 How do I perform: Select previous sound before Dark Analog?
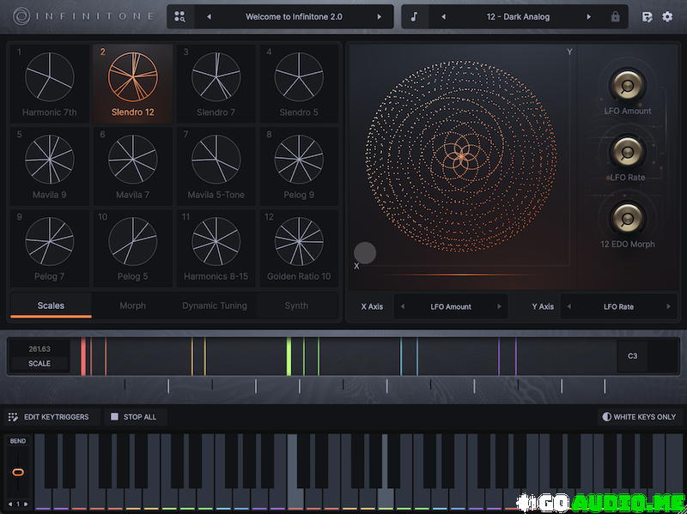(443, 16)
